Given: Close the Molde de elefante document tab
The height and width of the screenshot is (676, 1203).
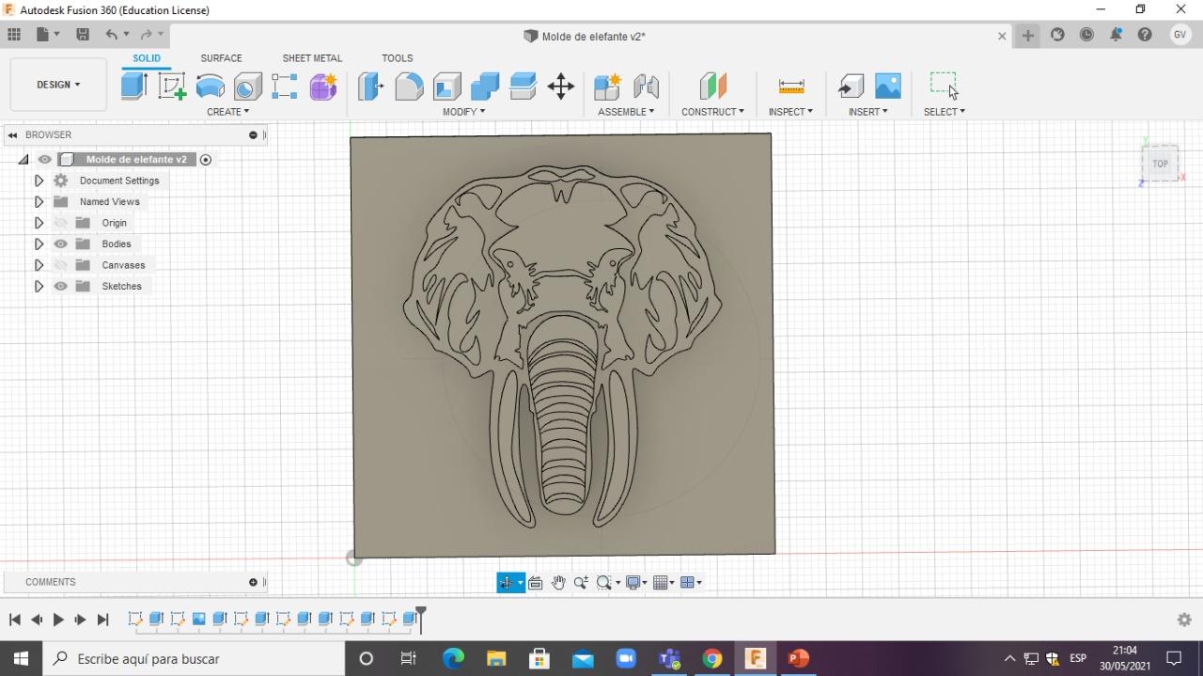Looking at the screenshot, I should point(1002,37).
